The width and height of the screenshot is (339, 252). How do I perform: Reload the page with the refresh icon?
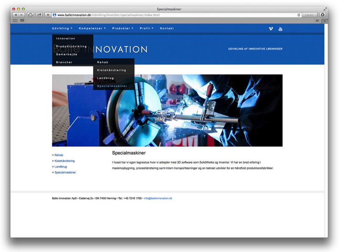point(299,15)
